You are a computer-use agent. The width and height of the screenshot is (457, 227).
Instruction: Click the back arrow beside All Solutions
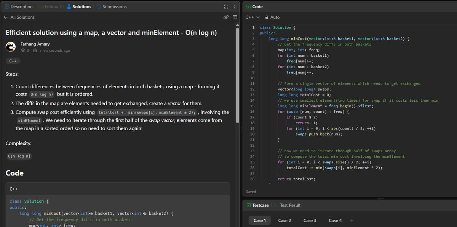5,17
